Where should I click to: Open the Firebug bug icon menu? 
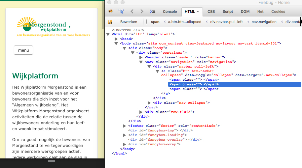(x=110, y=12)
